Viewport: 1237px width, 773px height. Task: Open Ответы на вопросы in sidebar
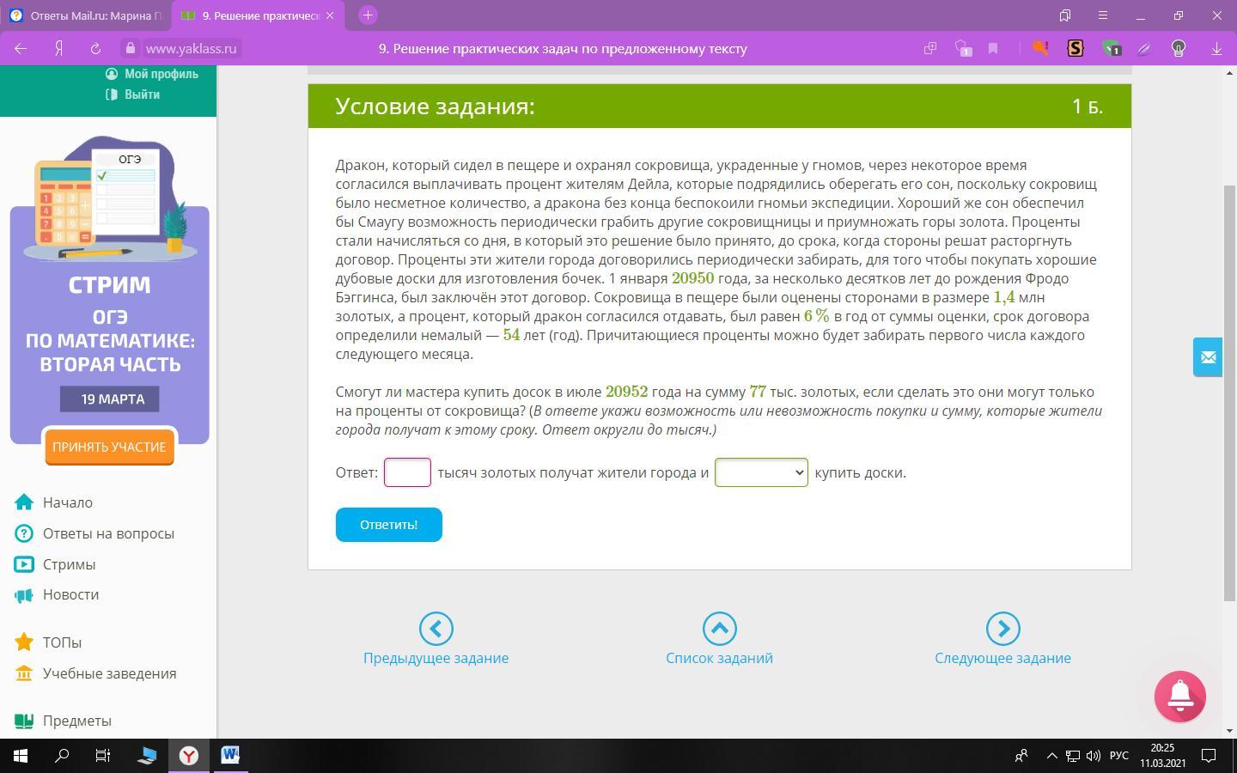[x=108, y=533]
